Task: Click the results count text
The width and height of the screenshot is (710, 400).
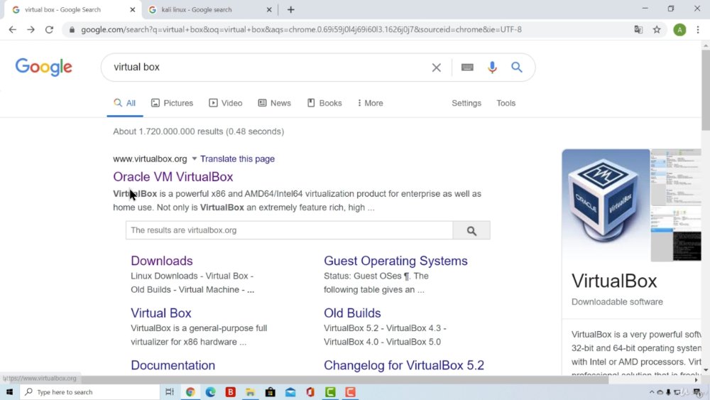Action: coord(198,131)
